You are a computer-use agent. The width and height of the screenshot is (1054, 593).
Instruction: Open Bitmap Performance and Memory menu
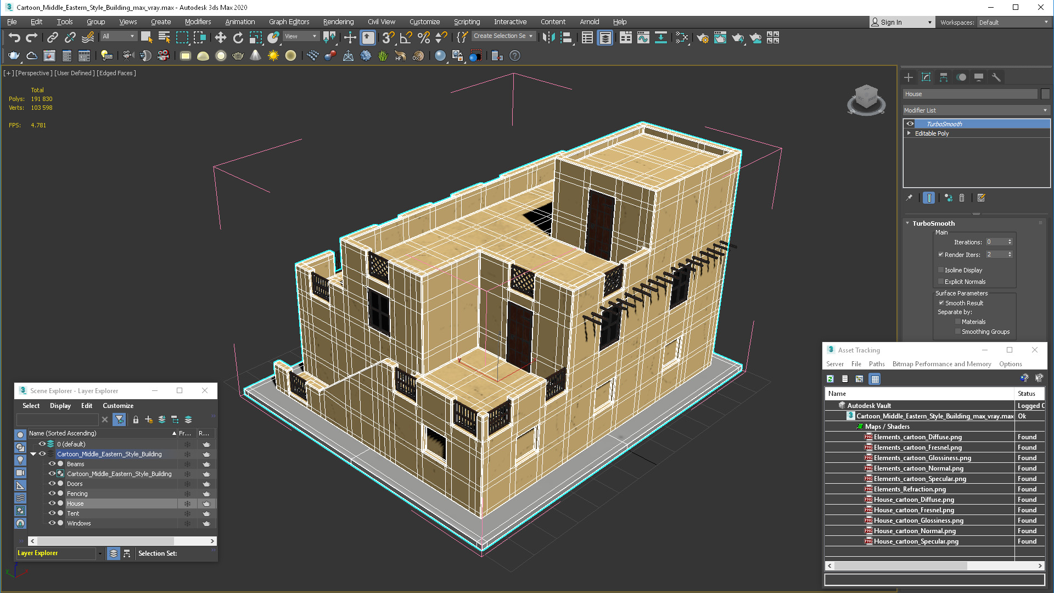point(941,364)
